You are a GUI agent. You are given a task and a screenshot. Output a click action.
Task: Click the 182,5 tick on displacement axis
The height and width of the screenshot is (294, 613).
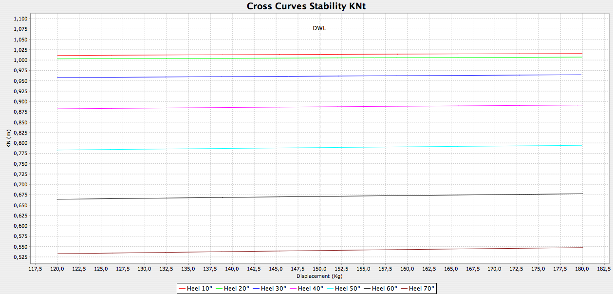pos(604,269)
